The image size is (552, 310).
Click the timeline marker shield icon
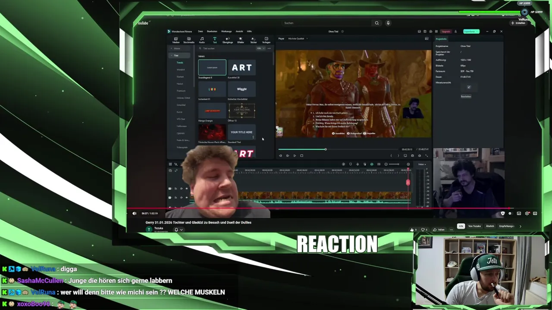click(350, 164)
